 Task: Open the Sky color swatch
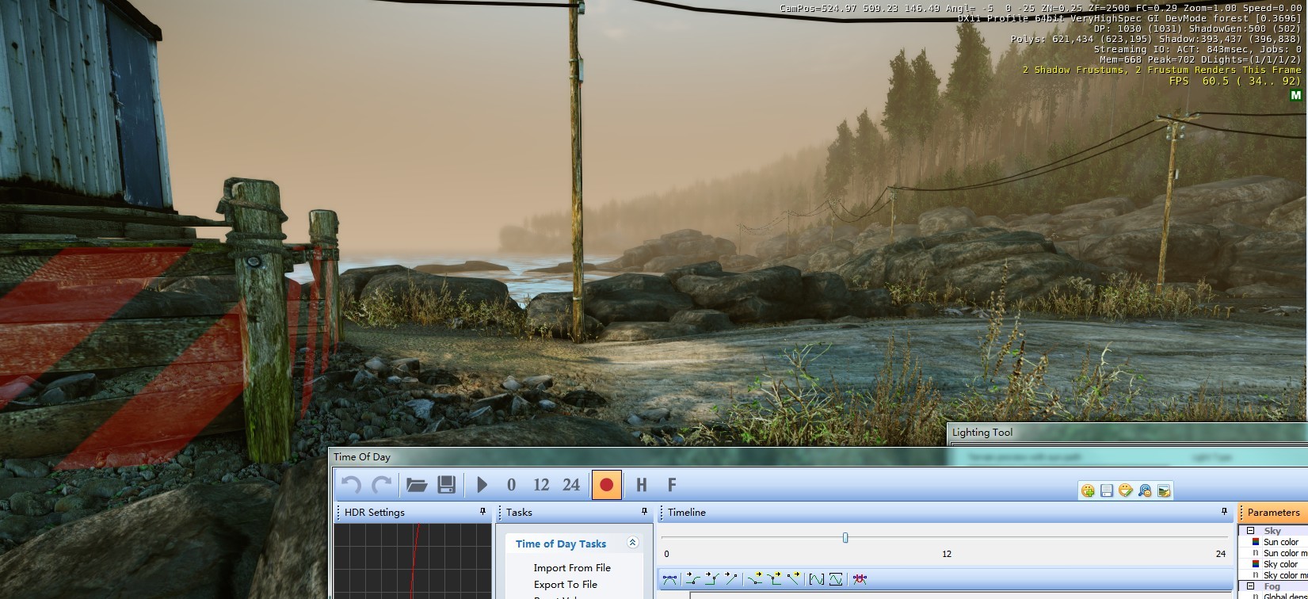(x=1255, y=564)
